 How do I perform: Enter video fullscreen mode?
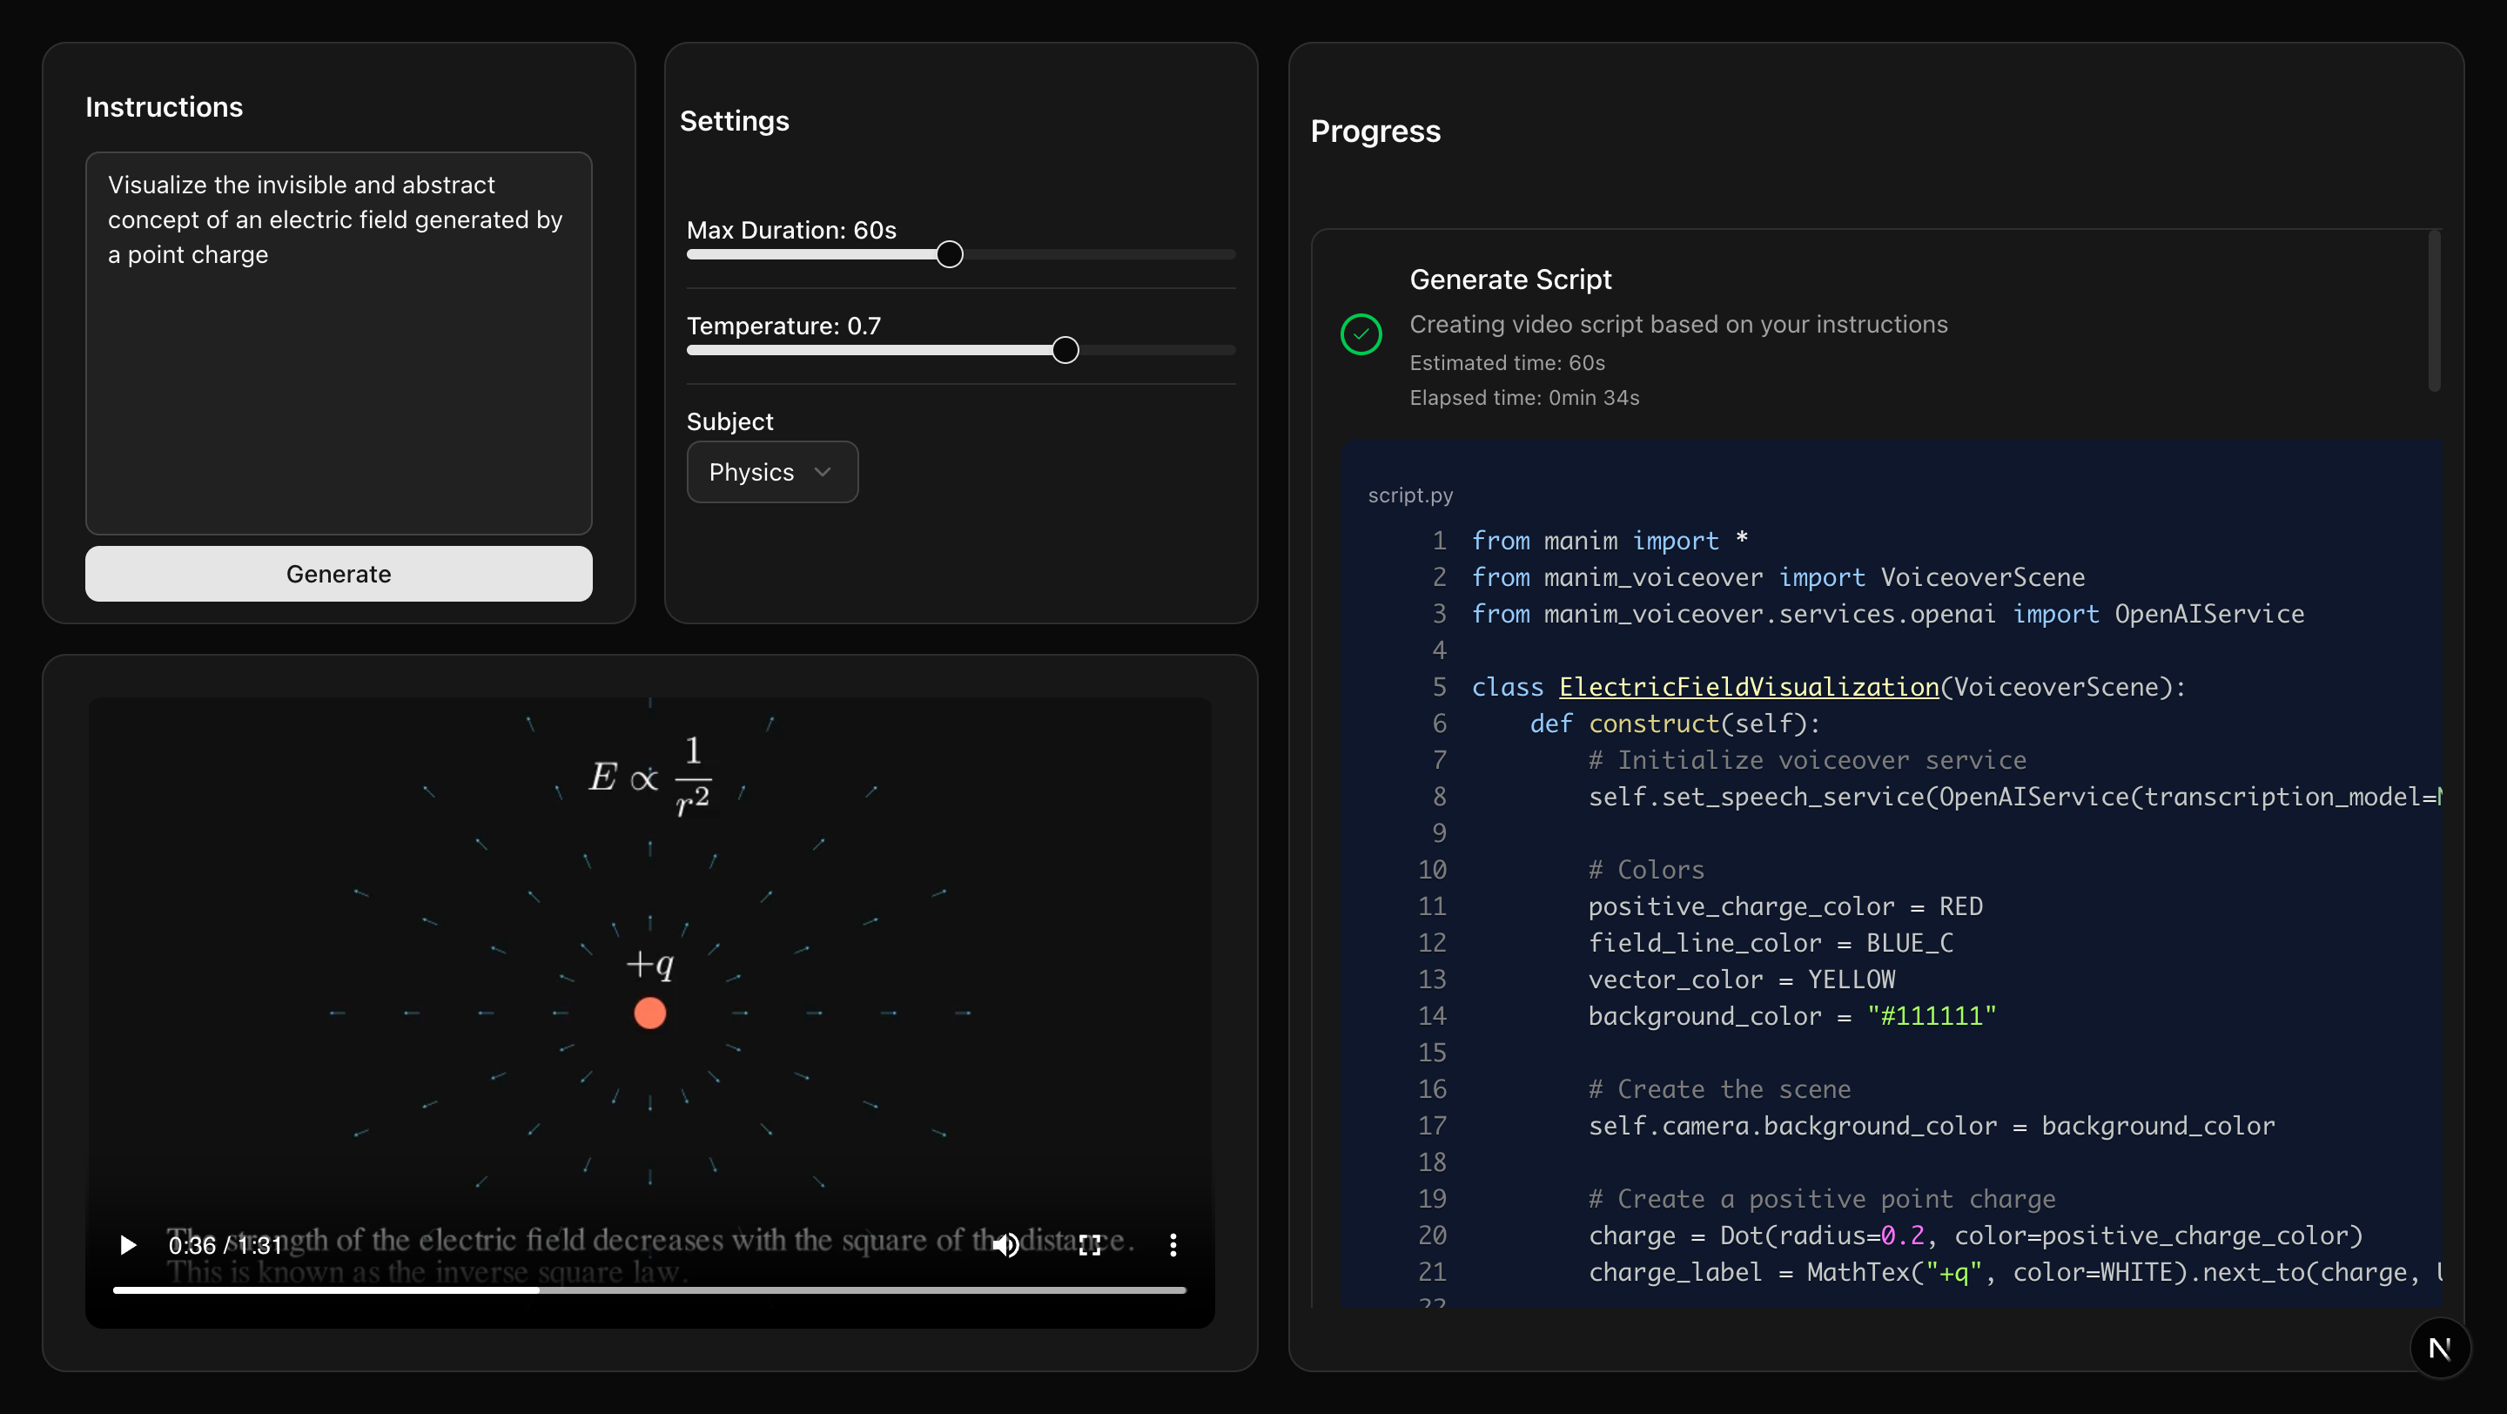tap(1090, 1245)
